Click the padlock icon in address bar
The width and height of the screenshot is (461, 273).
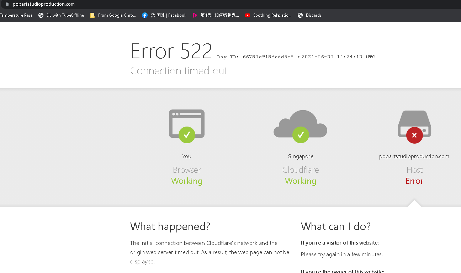pos(6,4)
